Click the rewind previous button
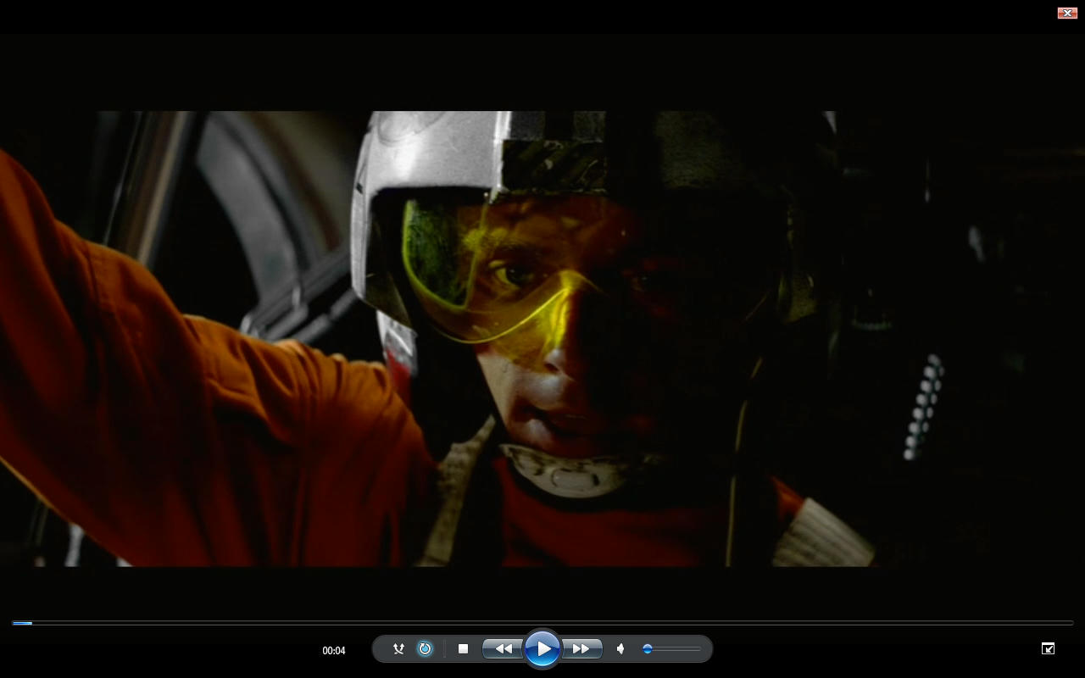Image resolution: width=1085 pixels, height=678 pixels. click(x=503, y=649)
